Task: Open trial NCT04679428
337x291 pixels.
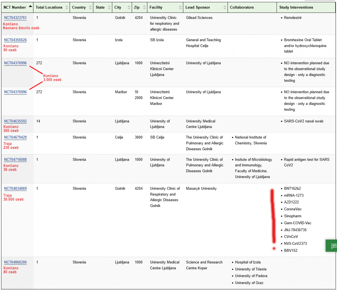Action: pyautogui.click(x=15, y=137)
